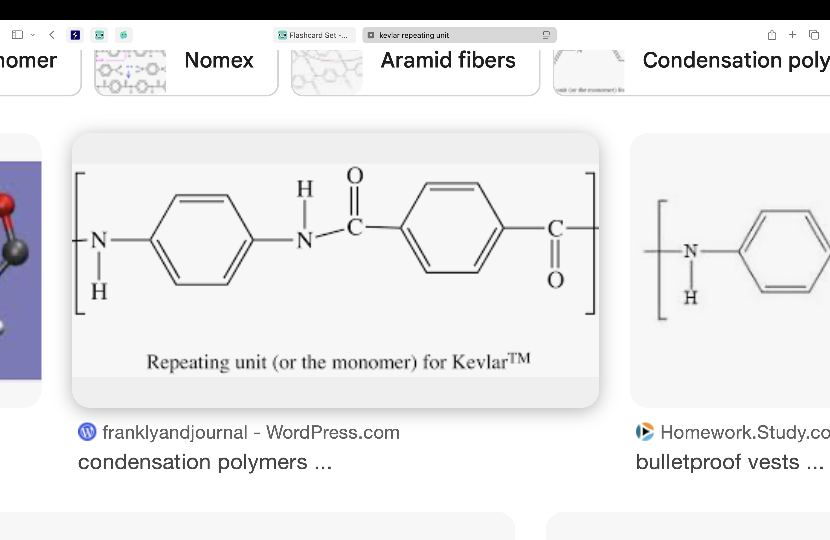
Task: Select the Condensation poly suggestion chip
Action: click(x=691, y=71)
